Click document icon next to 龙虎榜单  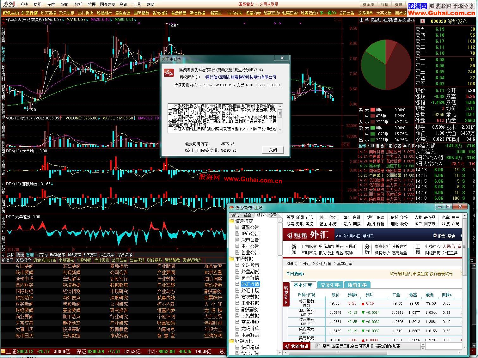tap(237, 328)
